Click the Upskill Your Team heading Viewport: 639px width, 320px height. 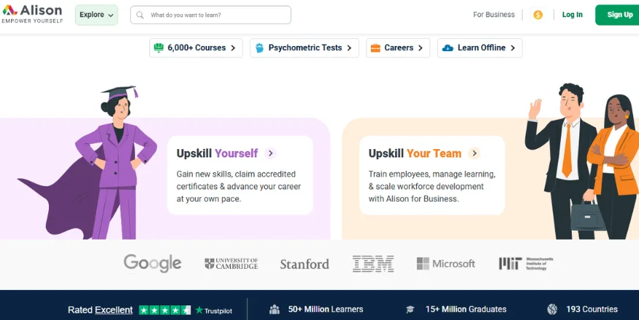[415, 153]
